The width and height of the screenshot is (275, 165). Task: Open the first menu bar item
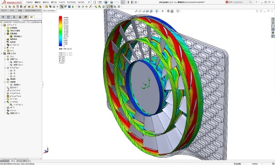pos(29,2)
